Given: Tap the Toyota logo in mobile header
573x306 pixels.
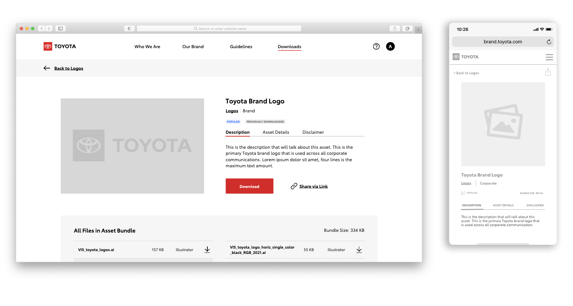Looking at the screenshot, I should (465, 57).
